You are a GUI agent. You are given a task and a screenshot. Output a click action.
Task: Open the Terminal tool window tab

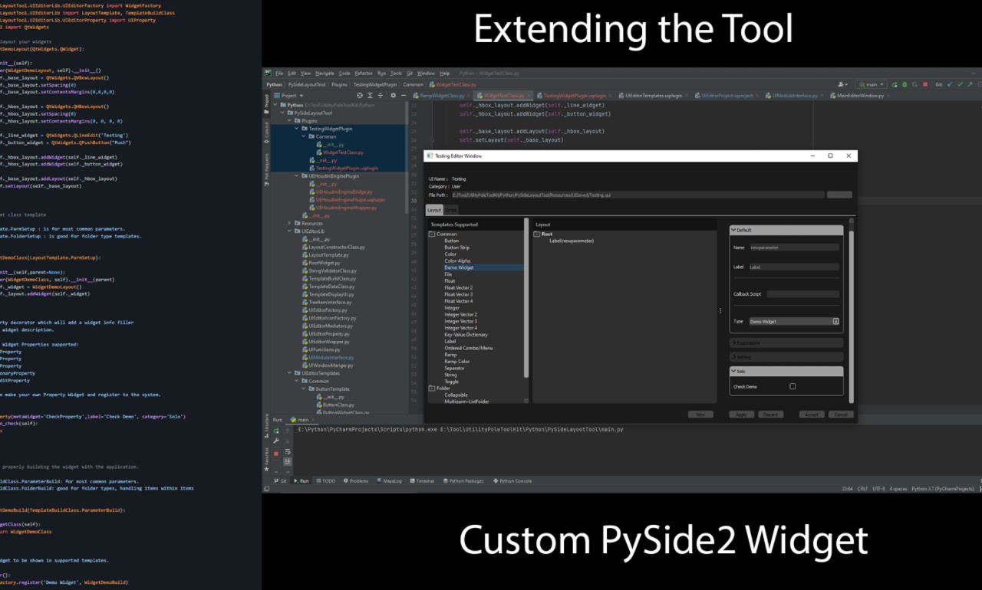click(424, 481)
